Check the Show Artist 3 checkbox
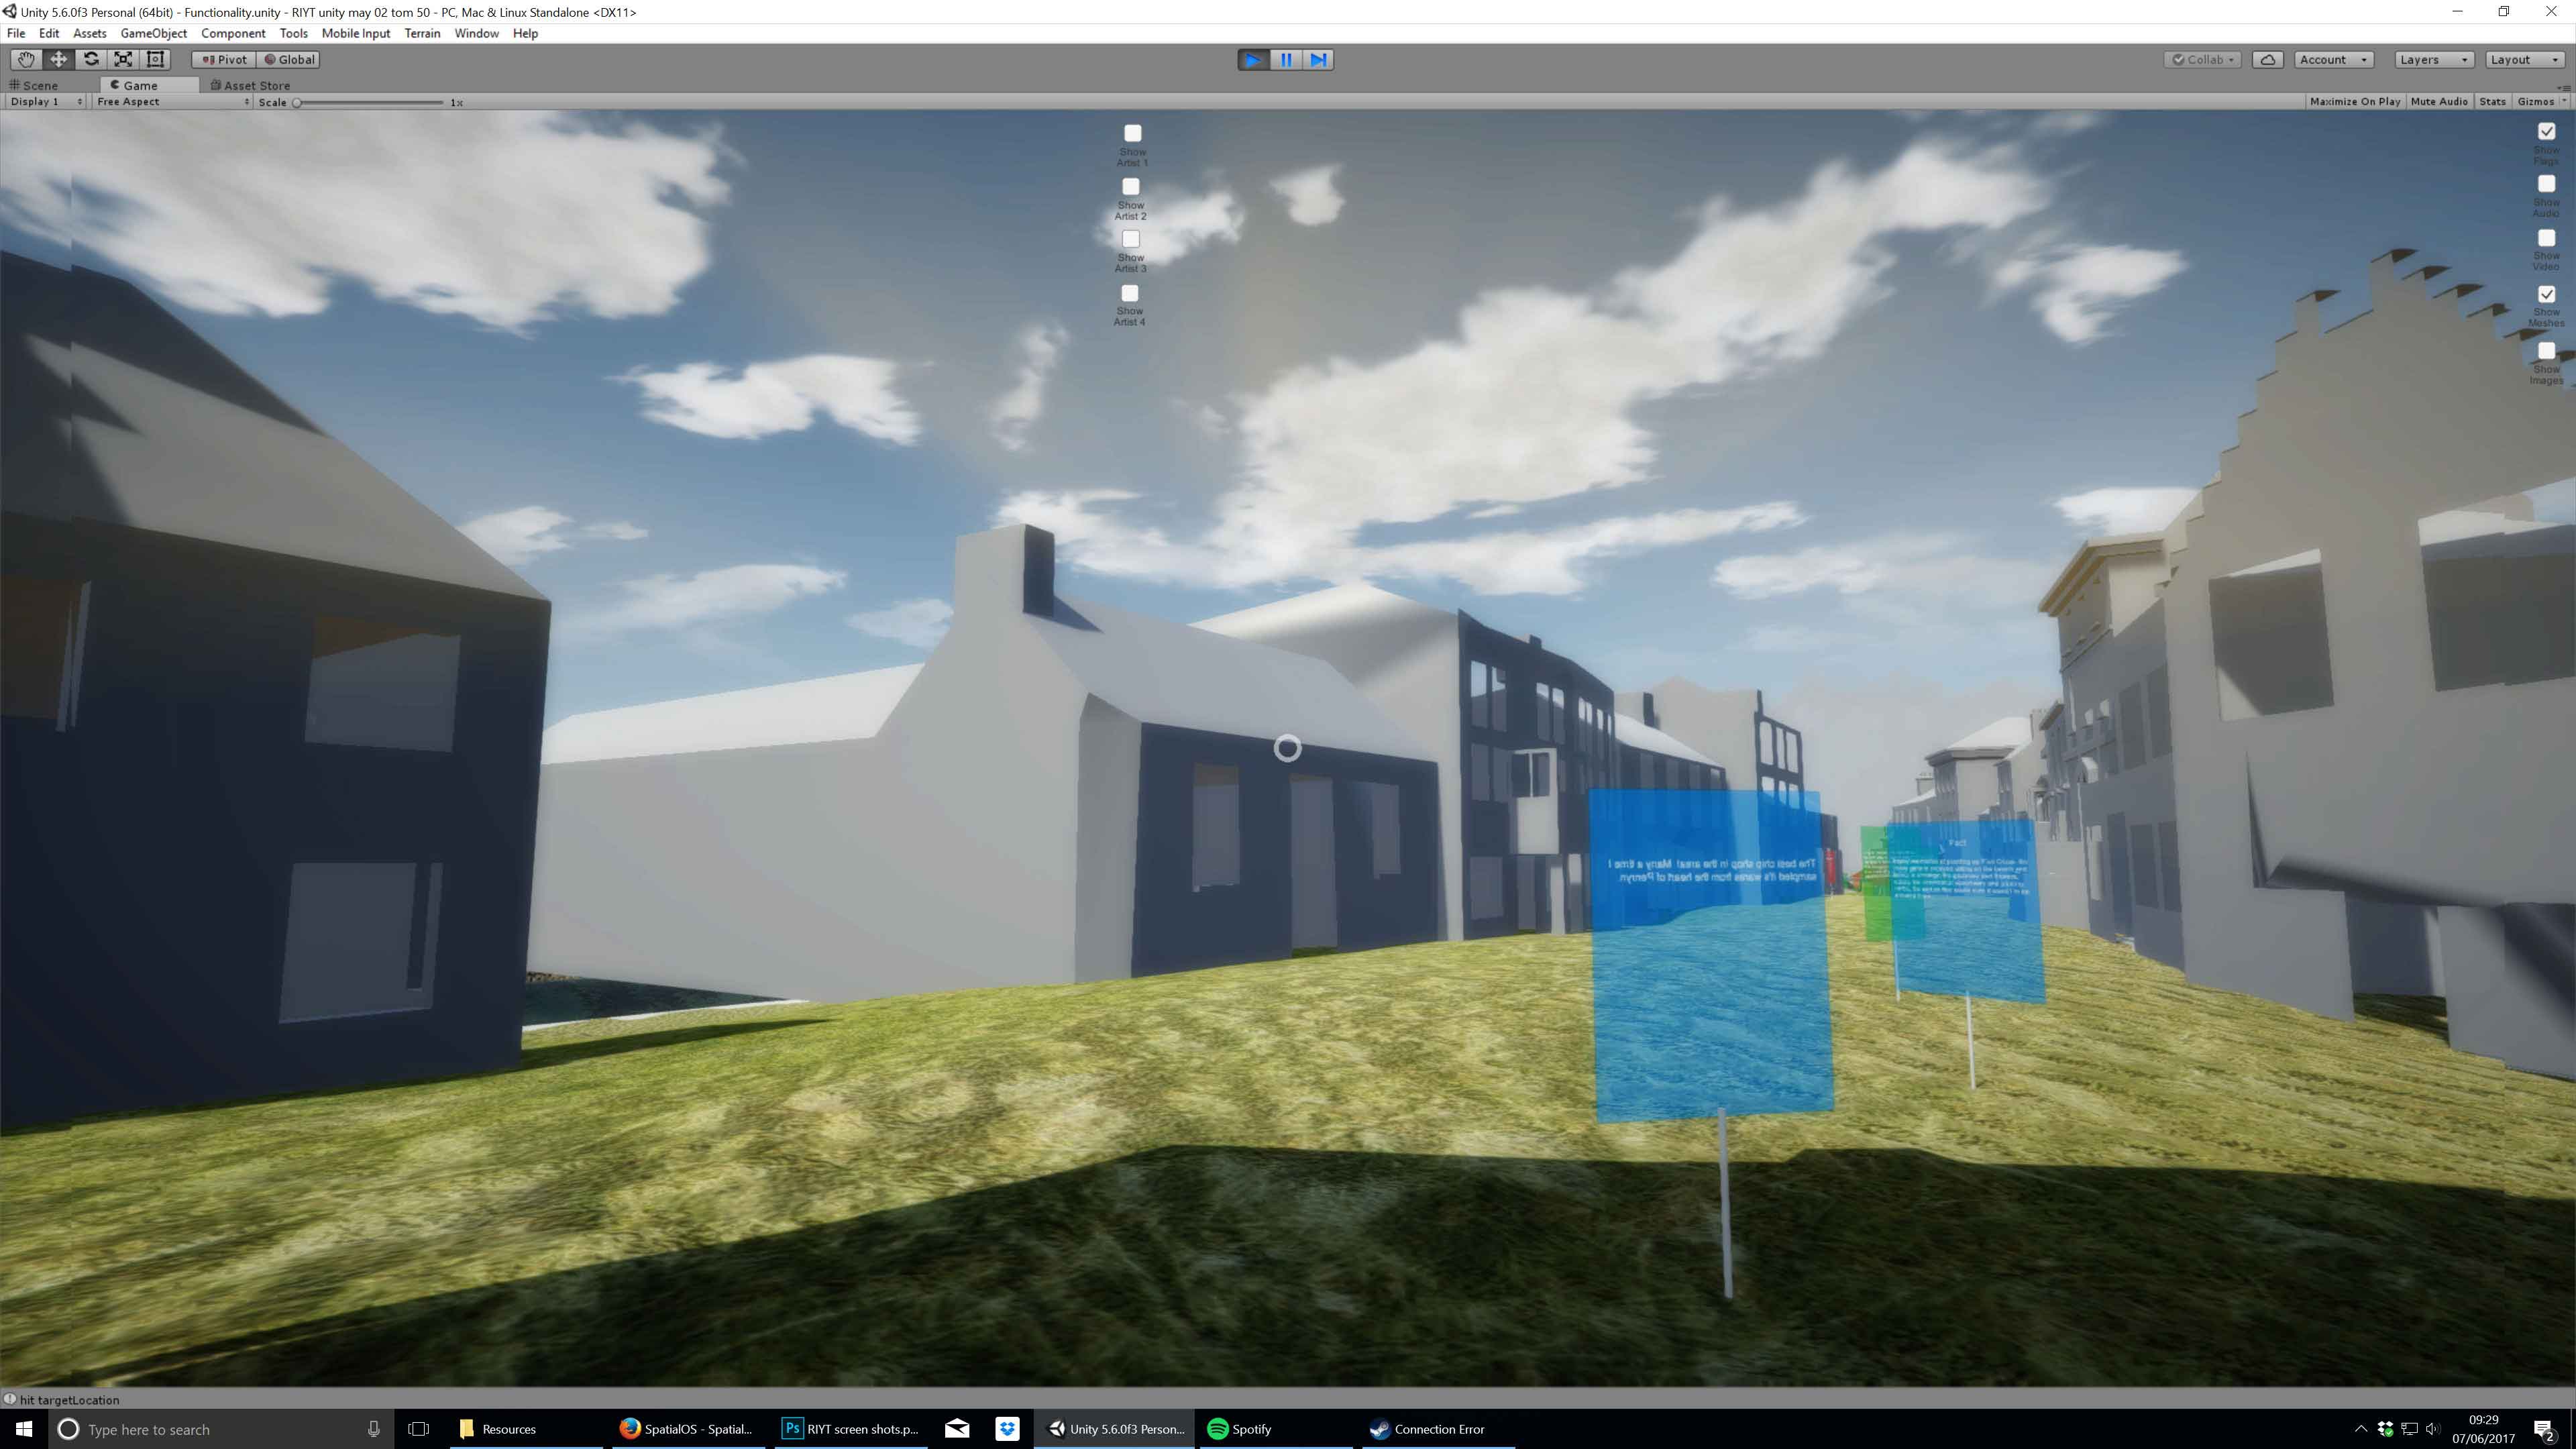 coord(1130,239)
